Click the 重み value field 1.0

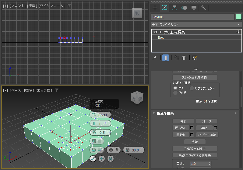[x=199, y=164]
